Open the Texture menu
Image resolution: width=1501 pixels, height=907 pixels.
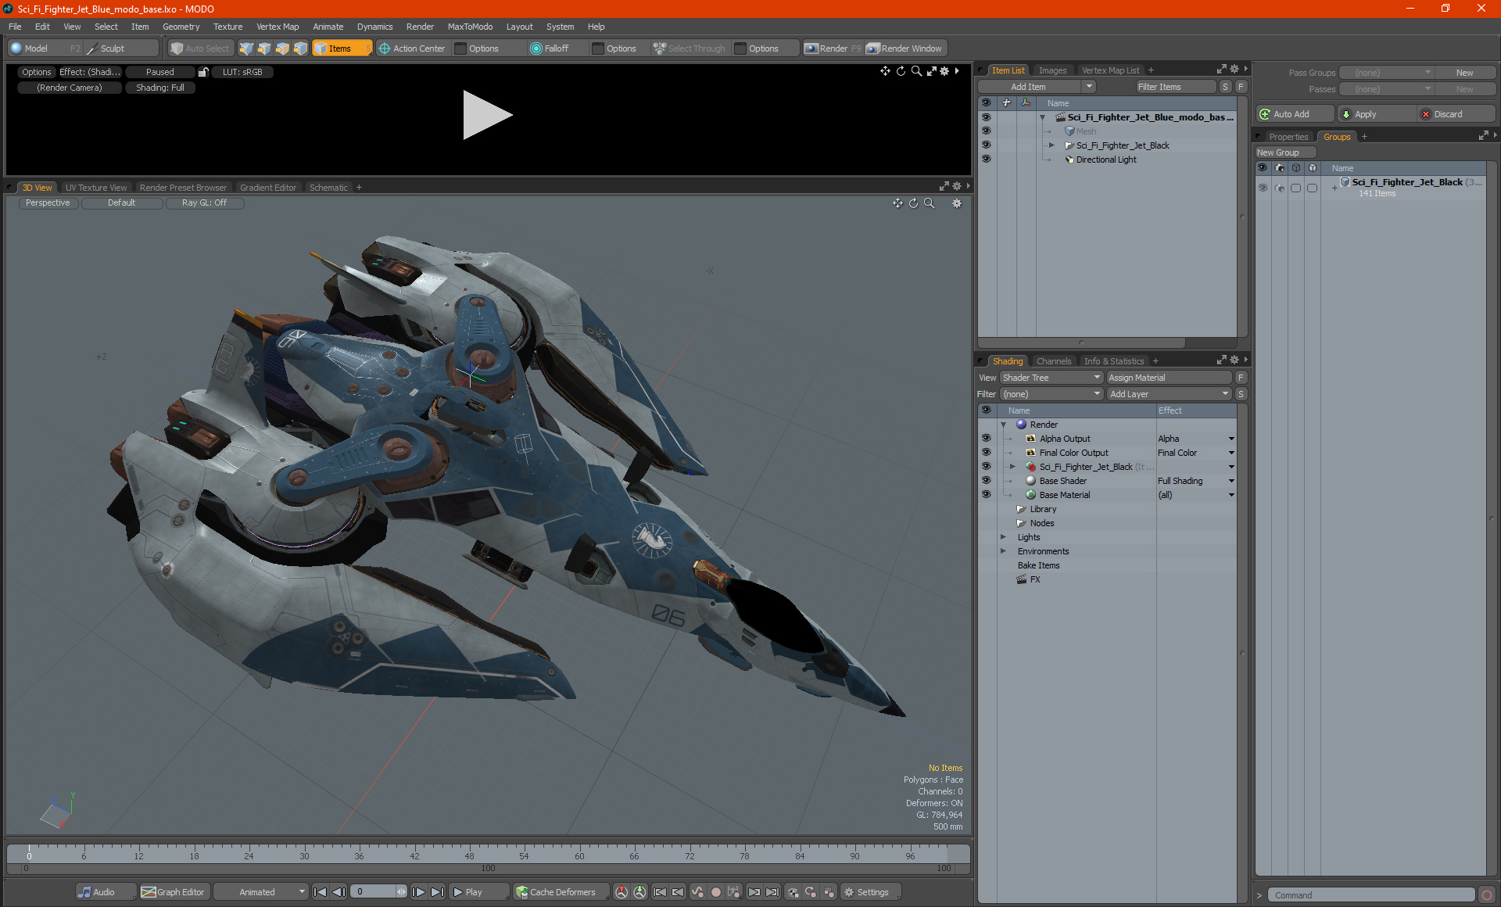[x=227, y=27]
